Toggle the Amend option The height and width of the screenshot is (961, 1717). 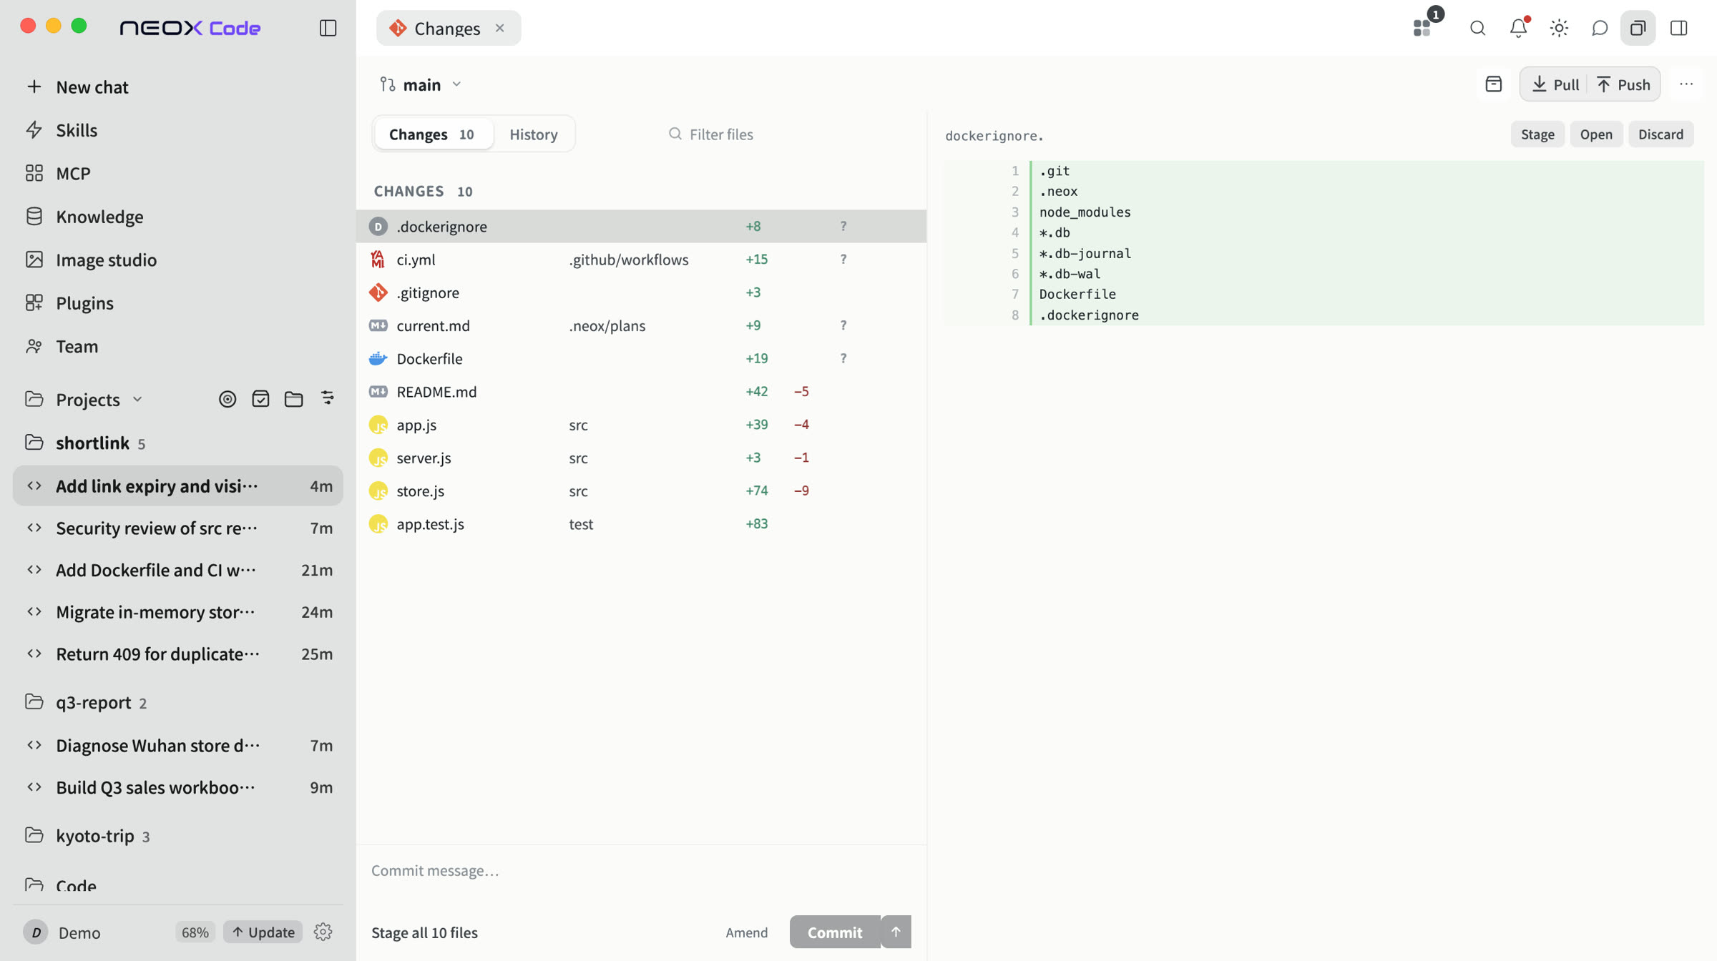click(x=746, y=932)
